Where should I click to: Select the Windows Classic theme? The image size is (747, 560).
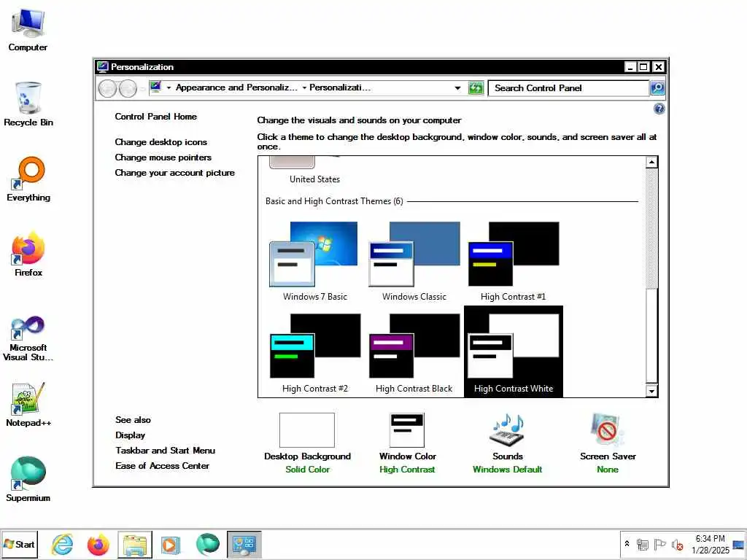(414, 261)
